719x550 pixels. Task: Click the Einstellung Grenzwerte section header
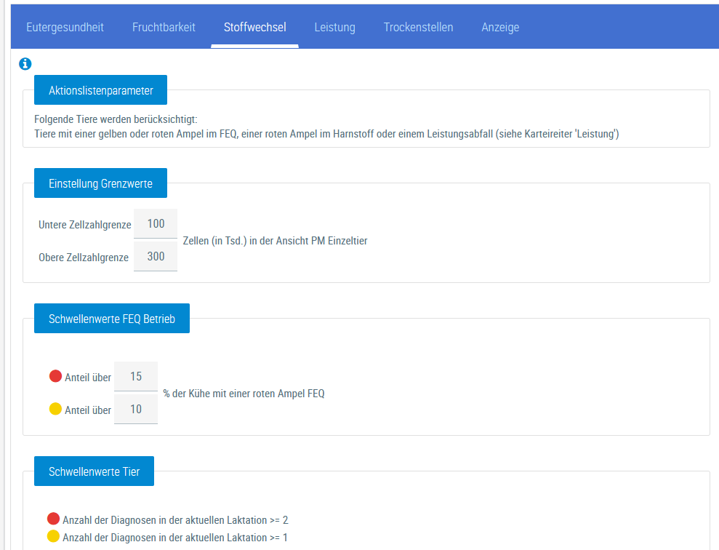[100, 183]
